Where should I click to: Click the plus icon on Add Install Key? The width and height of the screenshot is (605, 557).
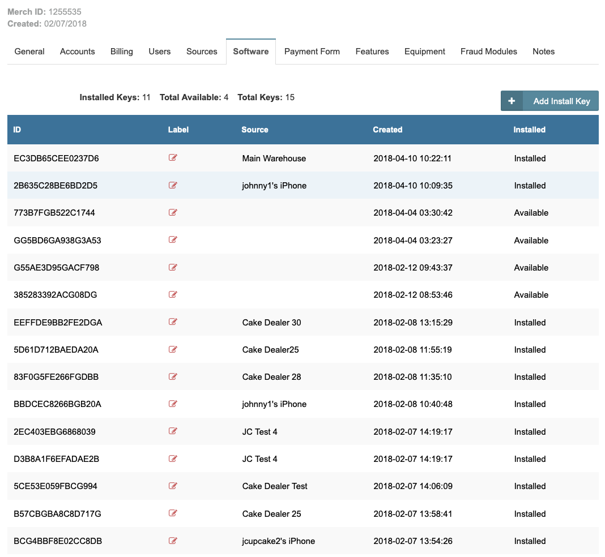click(512, 101)
